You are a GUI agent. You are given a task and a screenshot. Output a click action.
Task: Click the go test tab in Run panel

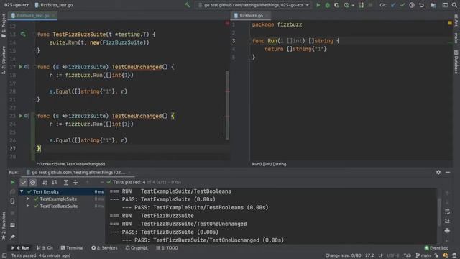[x=78, y=173]
